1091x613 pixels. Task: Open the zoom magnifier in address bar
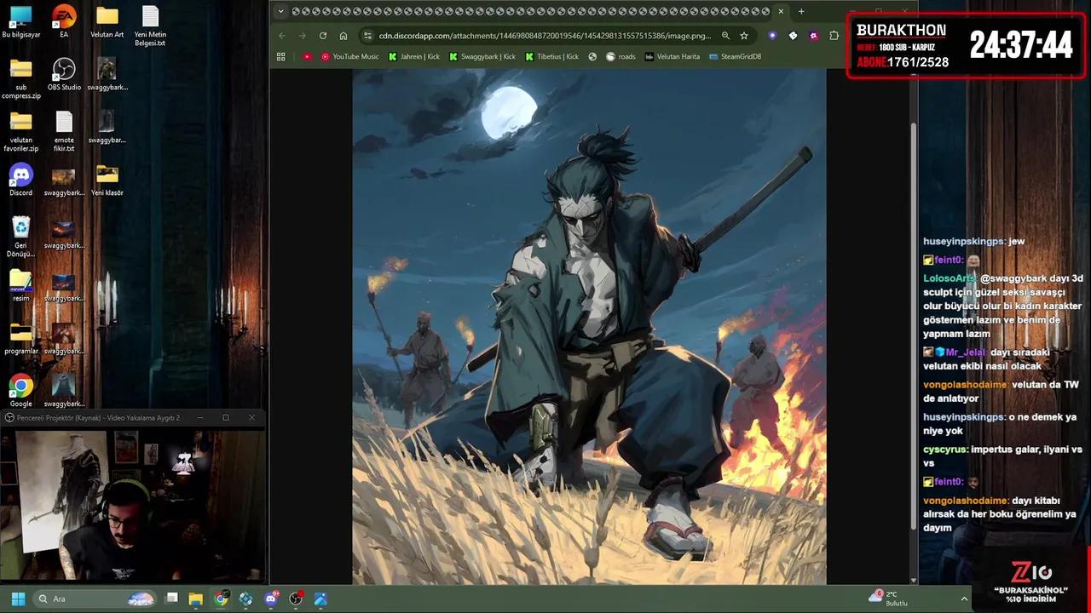click(725, 36)
